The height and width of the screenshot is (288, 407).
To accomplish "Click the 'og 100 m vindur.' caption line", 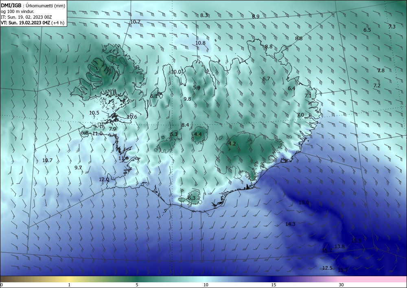I will click(x=18, y=11).
